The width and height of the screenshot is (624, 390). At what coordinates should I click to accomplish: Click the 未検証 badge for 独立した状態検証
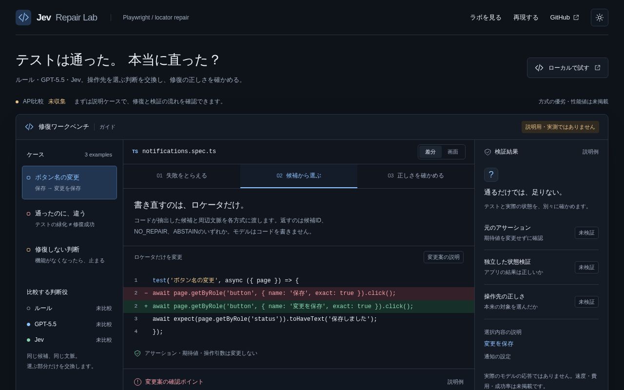pyautogui.click(x=586, y=267)
